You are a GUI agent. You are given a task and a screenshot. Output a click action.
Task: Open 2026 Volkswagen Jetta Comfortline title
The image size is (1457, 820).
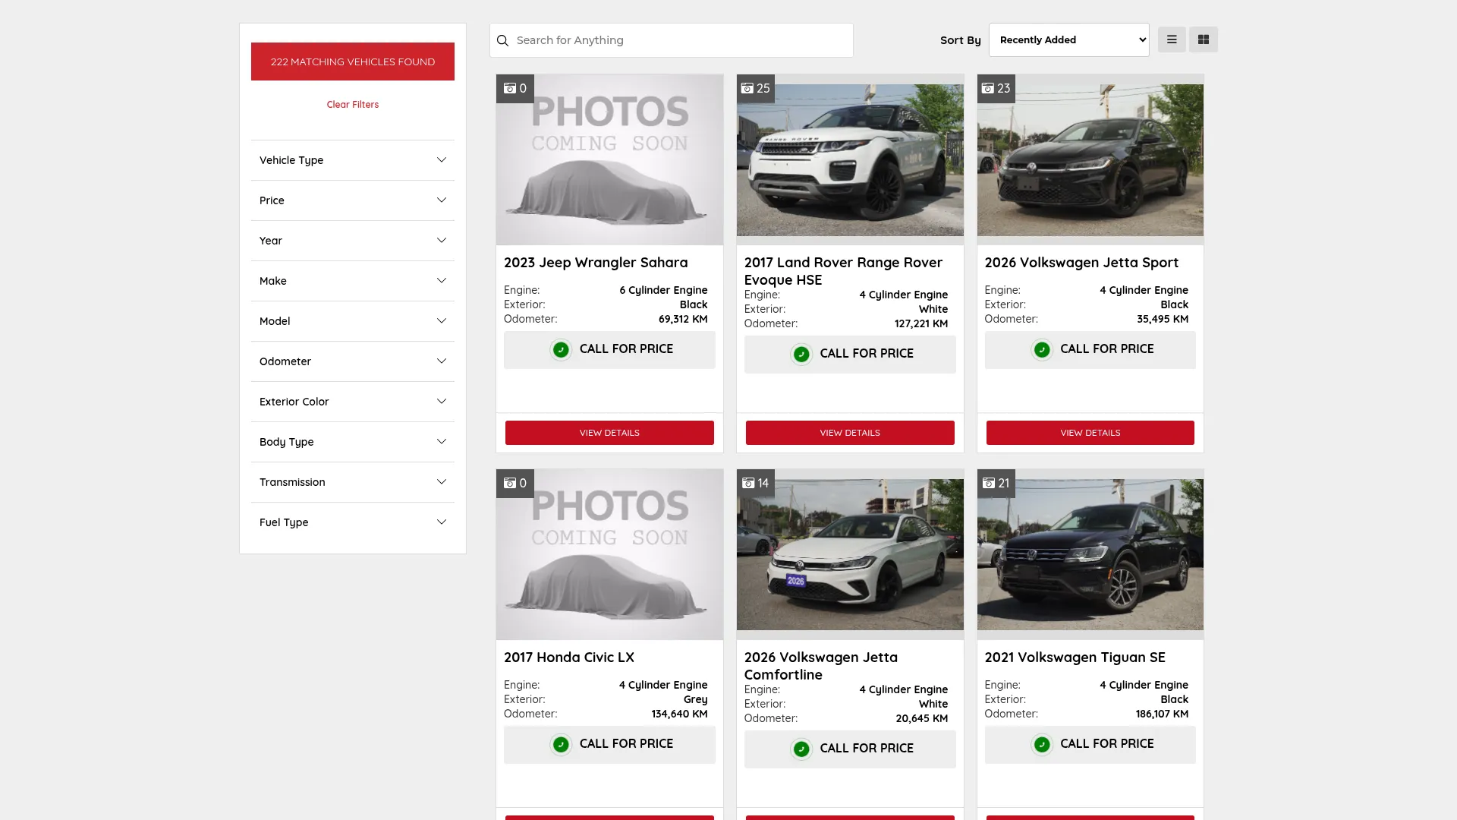pos(821,666)
